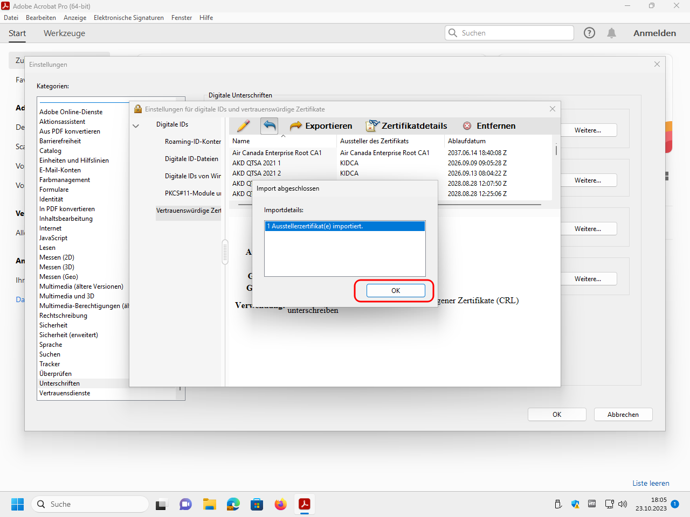Open File Explorer from the taskbar

pyautogui.click(x=209, y=504)
